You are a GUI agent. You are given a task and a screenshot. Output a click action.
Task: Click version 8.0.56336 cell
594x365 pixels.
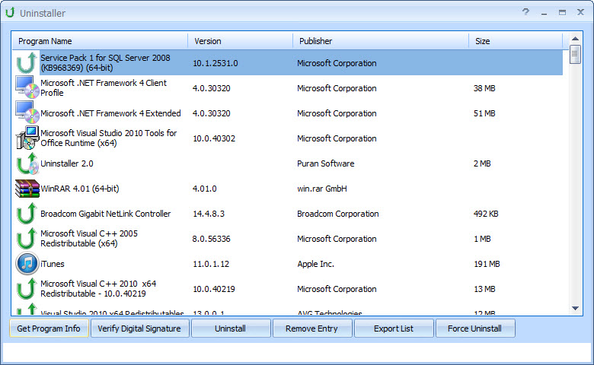pyautogui.click(x=212, y=239)
